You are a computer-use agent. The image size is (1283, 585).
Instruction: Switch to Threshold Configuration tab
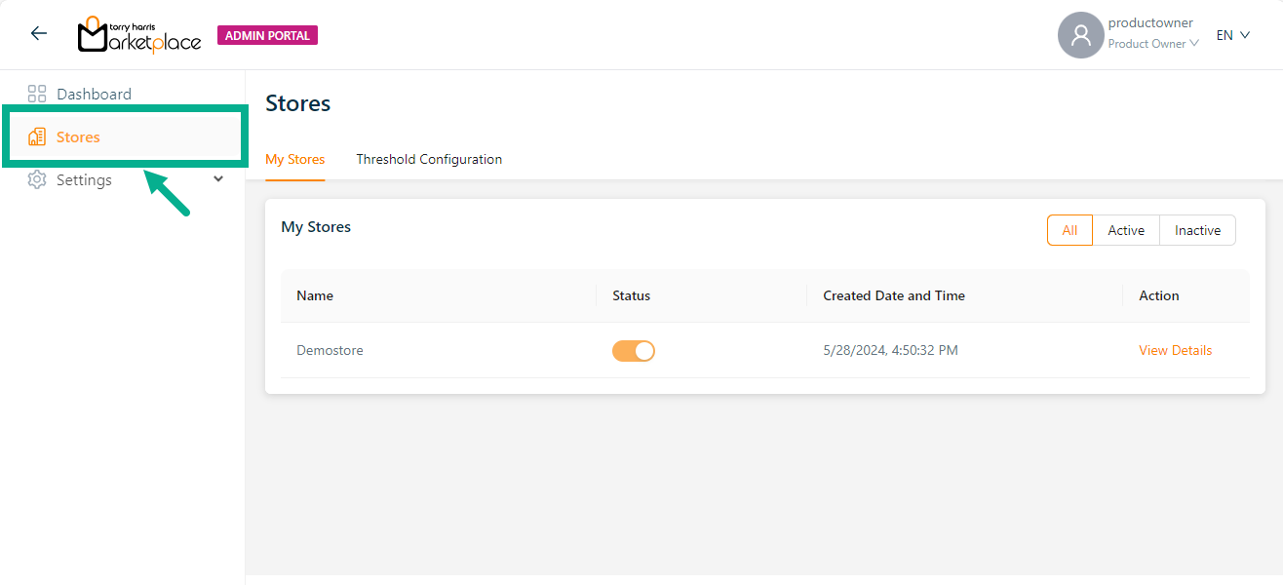[x=429, y=160]
